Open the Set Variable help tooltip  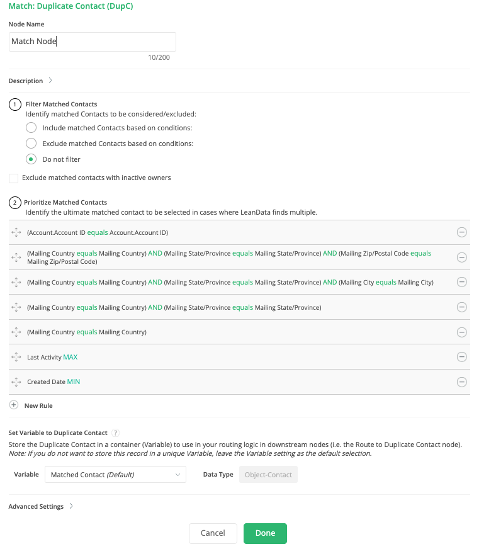coord(115,433)
